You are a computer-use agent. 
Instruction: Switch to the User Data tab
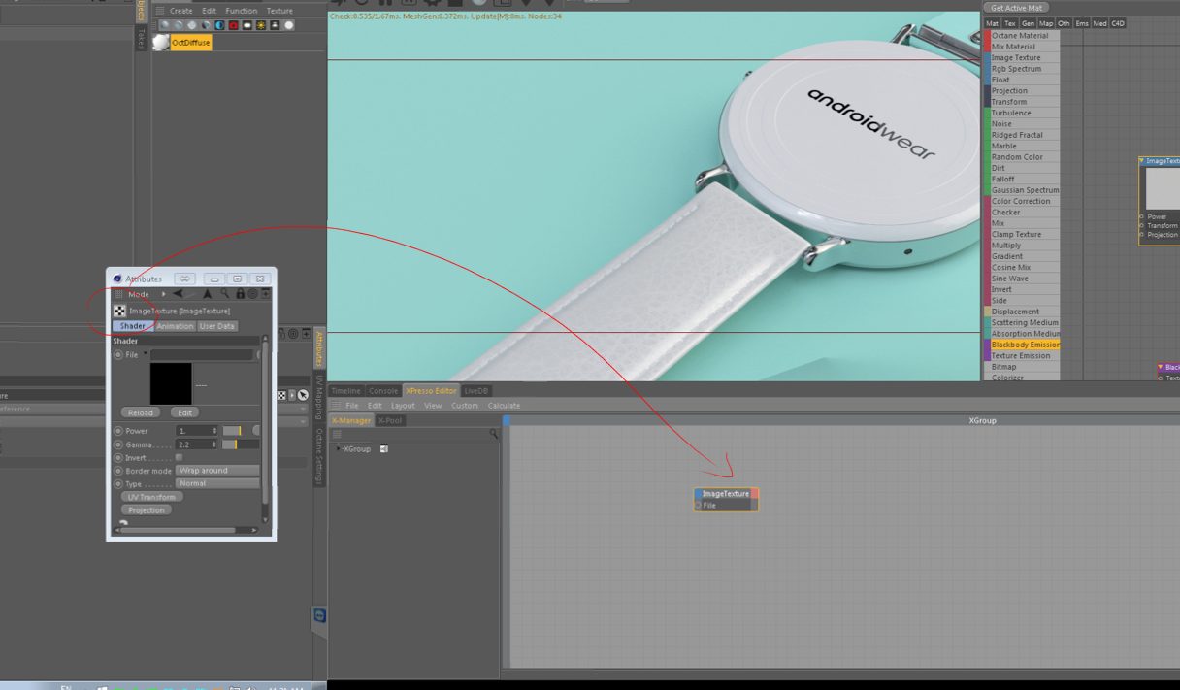(x=217, y=326)
